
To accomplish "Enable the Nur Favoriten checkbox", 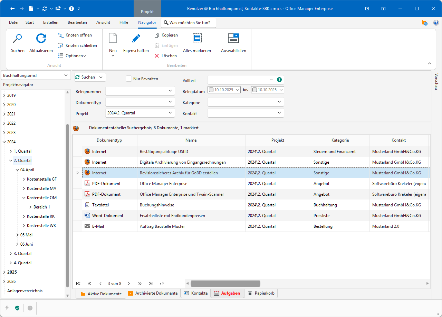I will [129, 79].
